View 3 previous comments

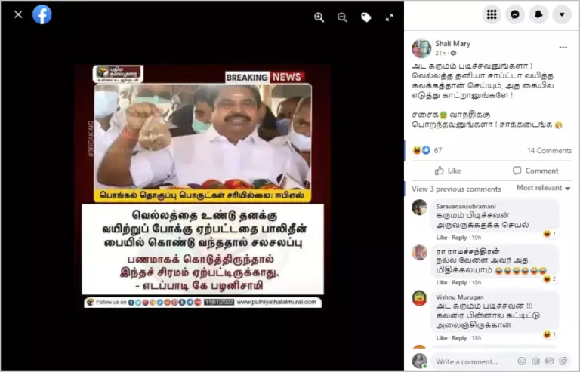pyautogui.click(x=456, y=189)
